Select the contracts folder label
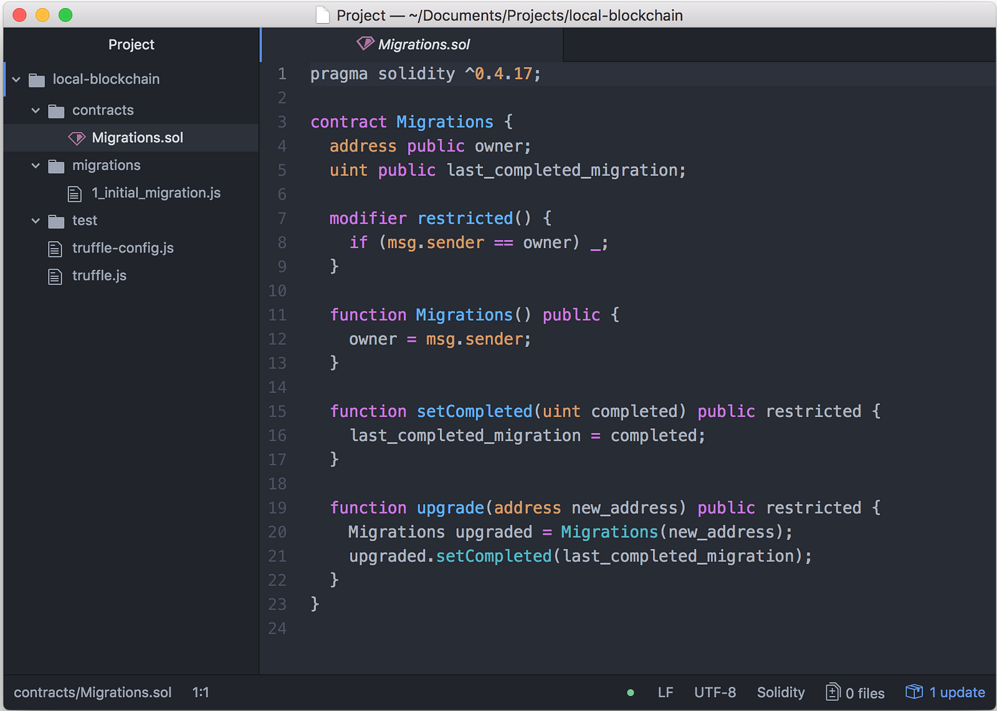 103,110
